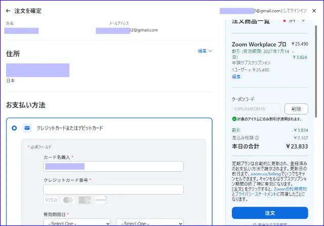This screenshot has width=324, height=226.
Task: Click the order summary panel scrollbar
Action: click(x=316, y=71)
